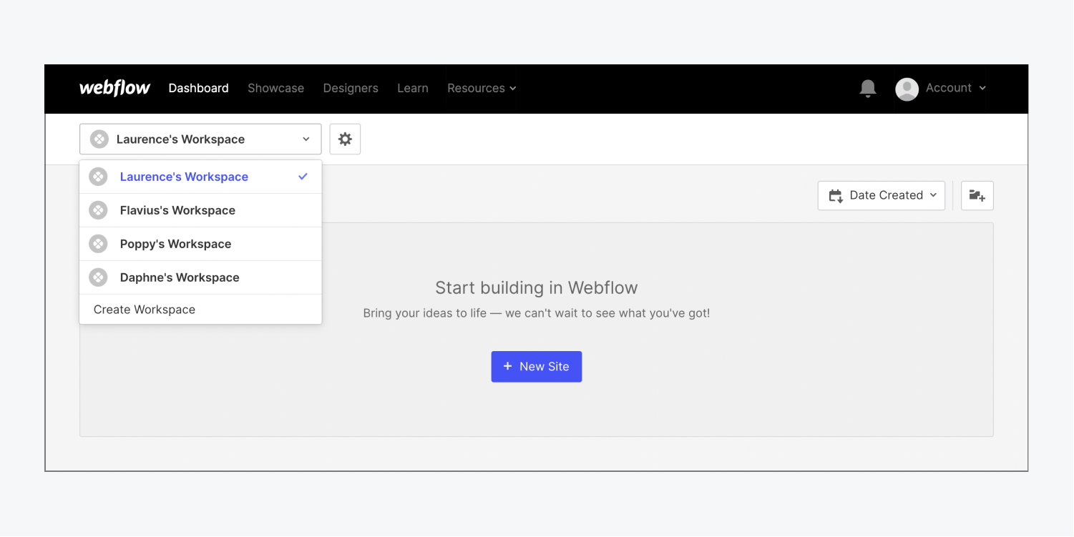Open the Designers page
The image size is (1074, 537).
351,88
